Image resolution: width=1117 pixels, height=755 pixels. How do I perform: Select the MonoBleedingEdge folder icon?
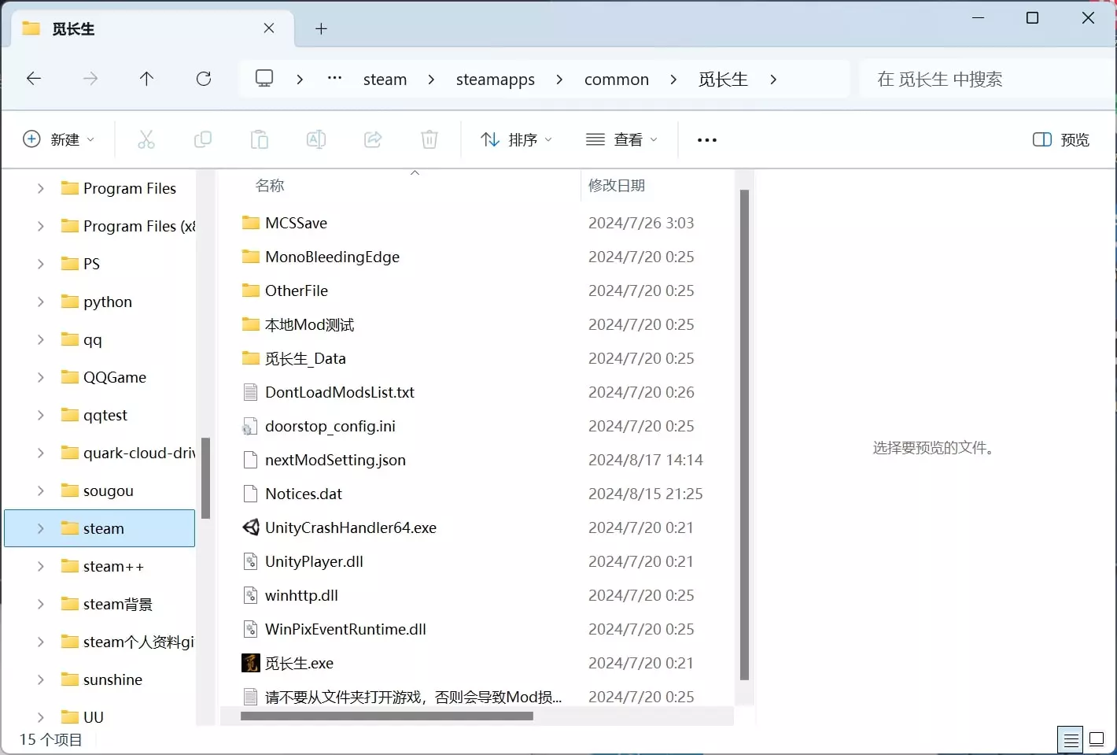tap(251, 257)
